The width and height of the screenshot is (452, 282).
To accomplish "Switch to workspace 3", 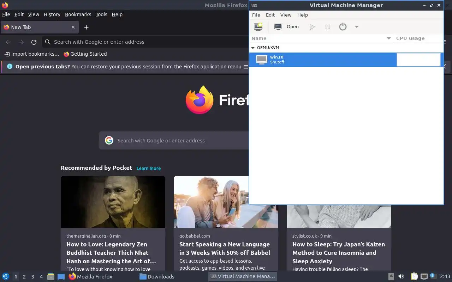I will pyautogui.click(x=32, y=277).
